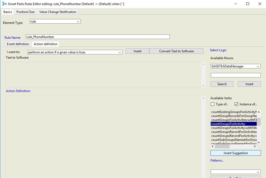Click in the Text to Software text area

click(x=104, y=75)
